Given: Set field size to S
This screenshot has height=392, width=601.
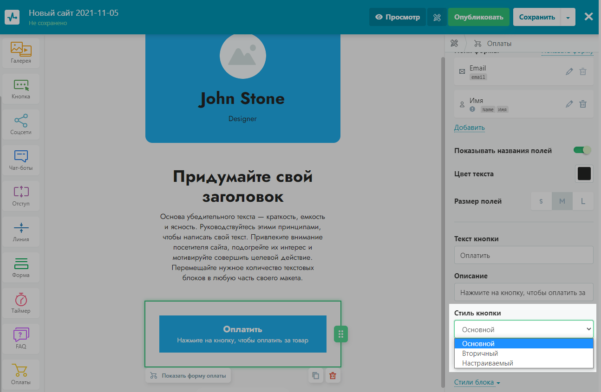Looking at the screenshot, I should tap(541, 201).
